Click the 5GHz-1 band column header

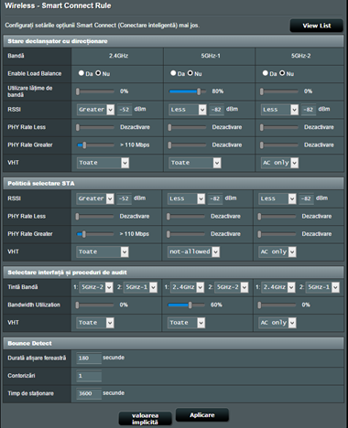click(211, 56)
